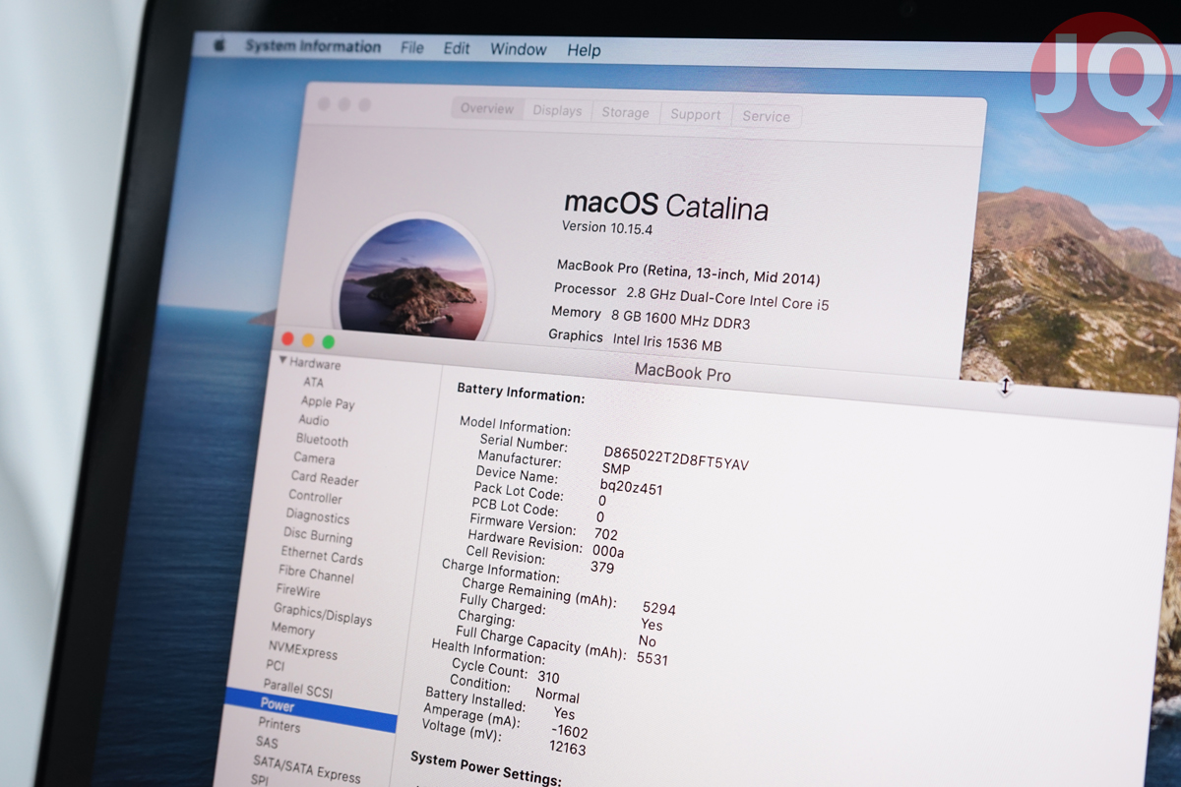Viewport: 1181px width, 787px height.
Task: Click the Device Name value bq20z451
Action: [631, 486]
